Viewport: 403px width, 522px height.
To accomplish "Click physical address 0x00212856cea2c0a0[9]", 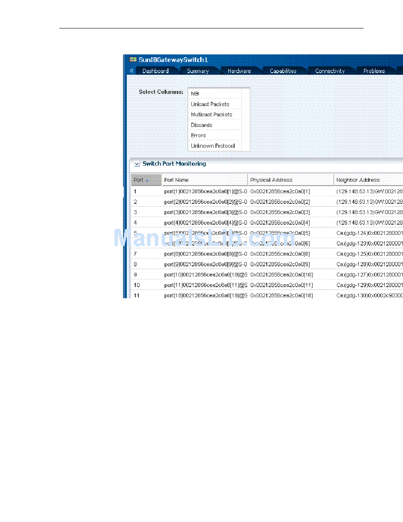I will coord(280,264).
